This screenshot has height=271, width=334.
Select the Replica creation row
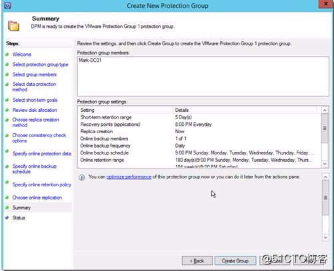tap(199, 131)
